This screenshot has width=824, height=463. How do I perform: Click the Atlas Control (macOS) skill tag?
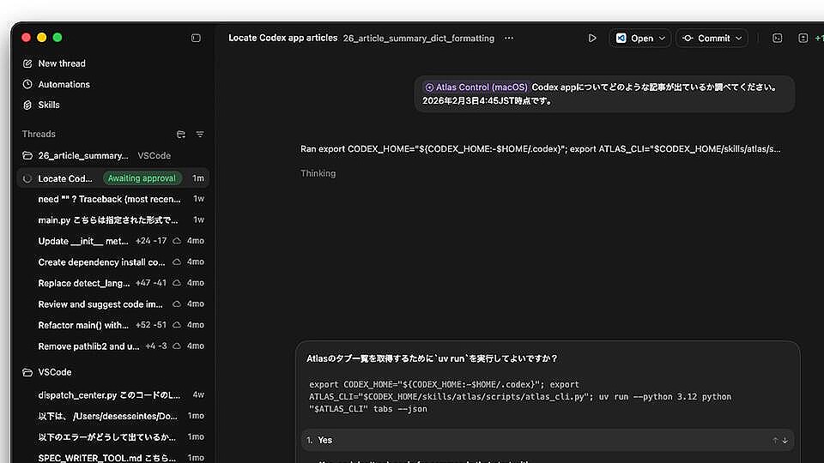[x=476, y=87]
